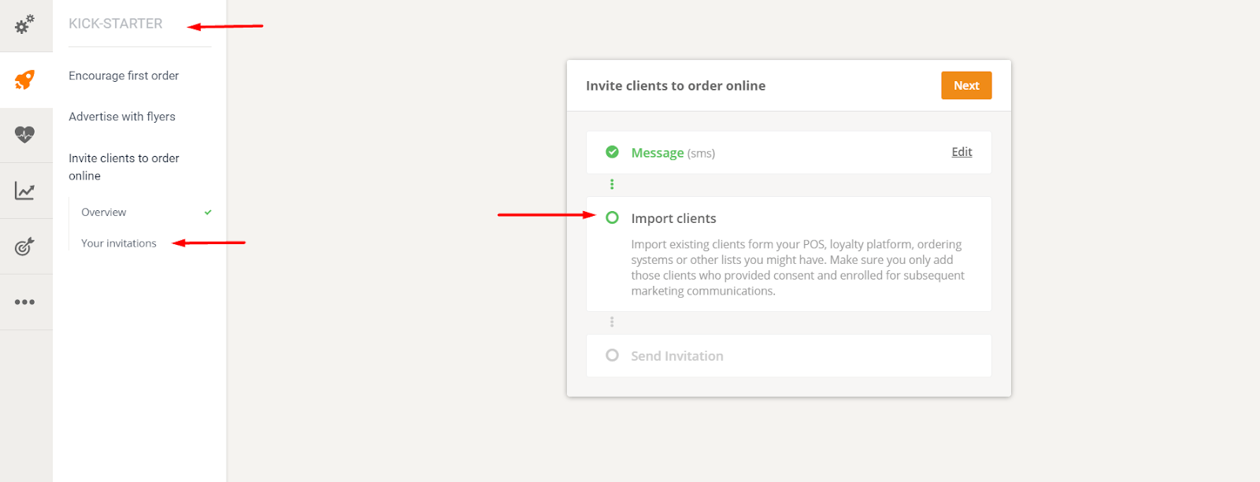
Task: Expand the Send Invitation step
Action: [676, 356]
